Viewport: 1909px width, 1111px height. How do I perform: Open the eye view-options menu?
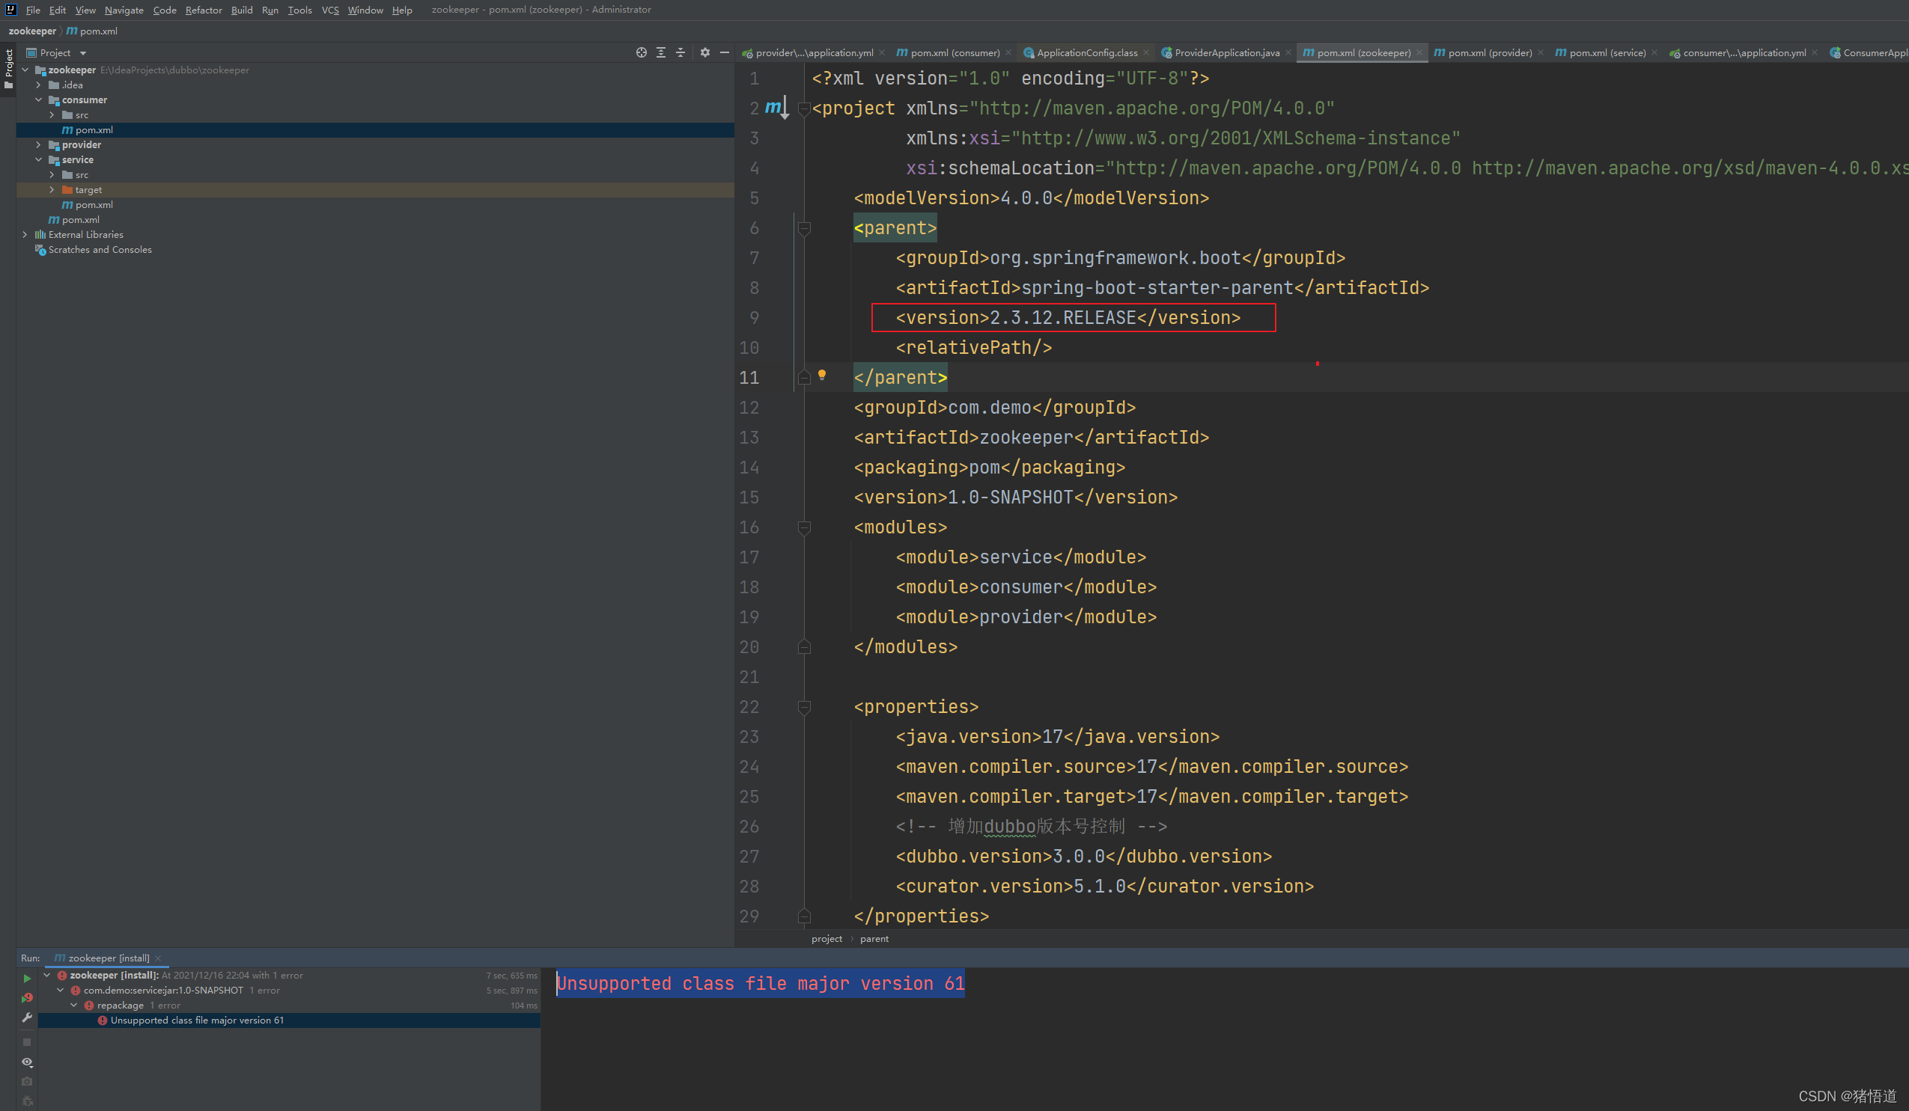click(x=26, y=1062)
